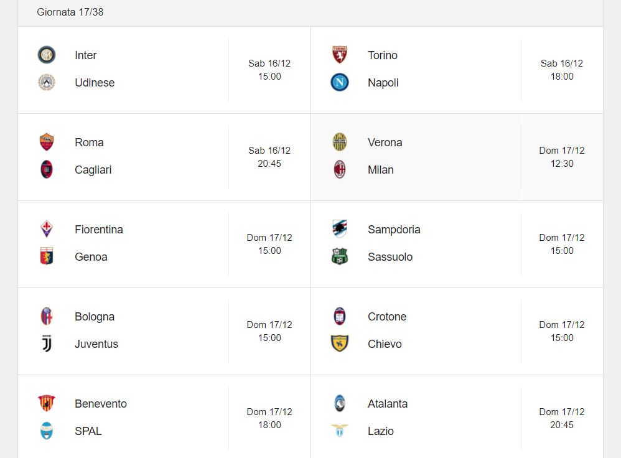Click the Fiorentina club crest

[x=46, y=229]
